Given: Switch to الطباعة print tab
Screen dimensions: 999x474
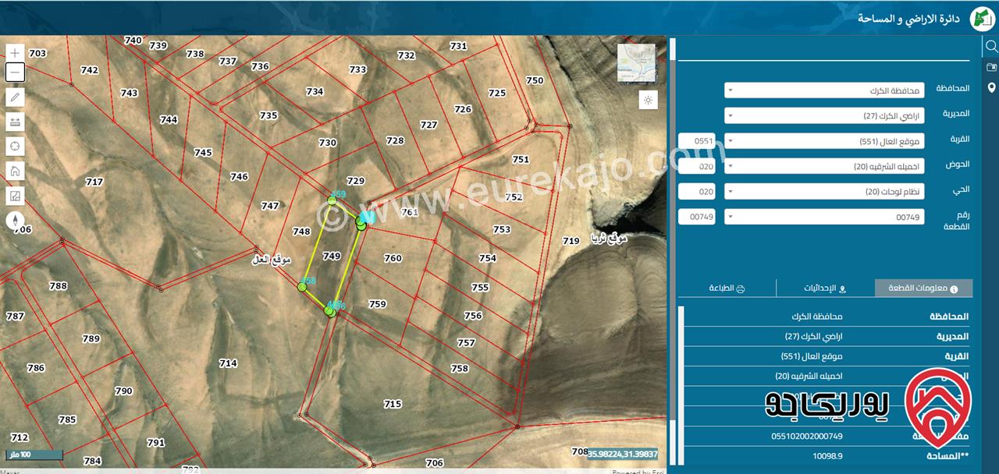Looking at the screenshot, I should point(727,288).
